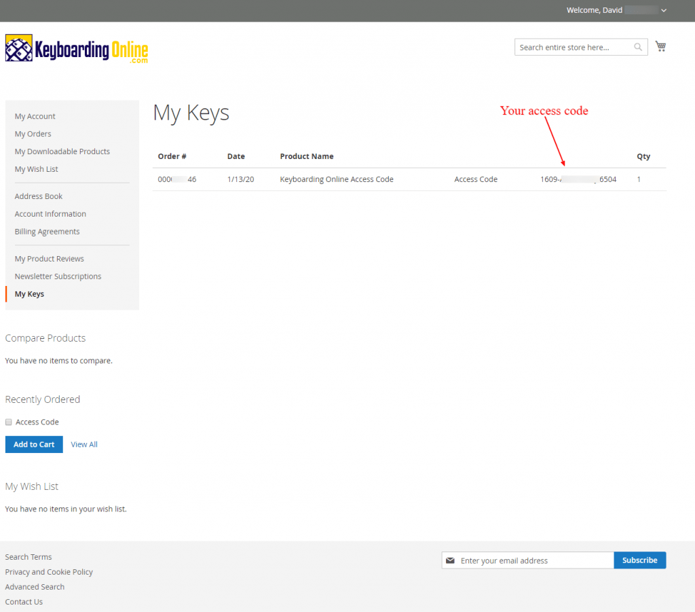Open the Search Terms footer link
The image size is (695, 612).
coord(29,557)
